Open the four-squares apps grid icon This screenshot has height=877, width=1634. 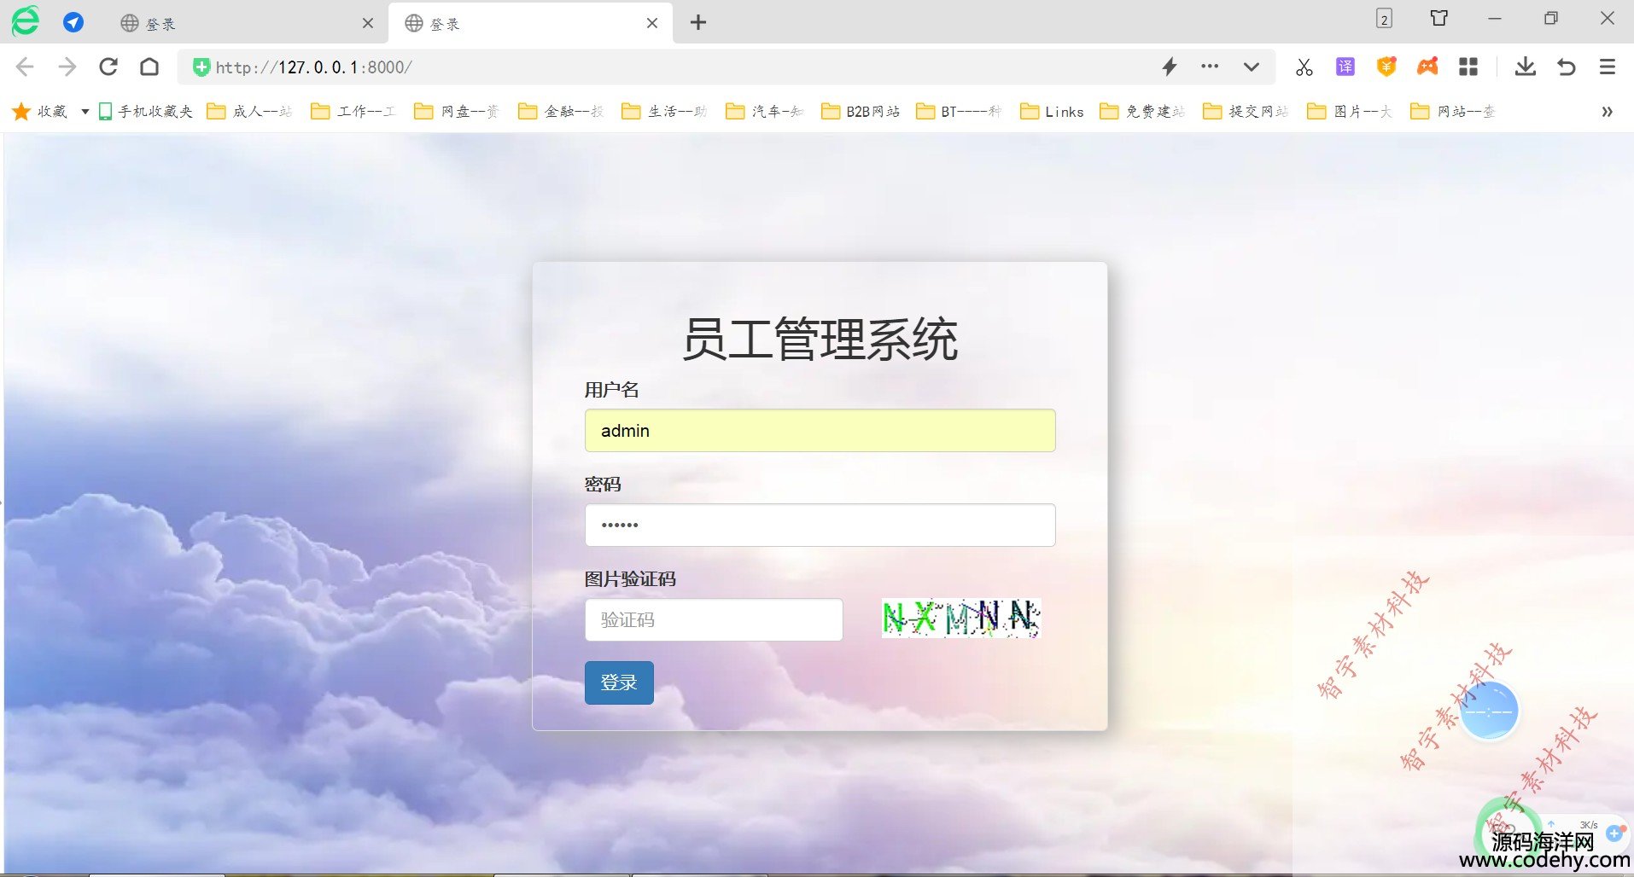[x=1468, y=67]
